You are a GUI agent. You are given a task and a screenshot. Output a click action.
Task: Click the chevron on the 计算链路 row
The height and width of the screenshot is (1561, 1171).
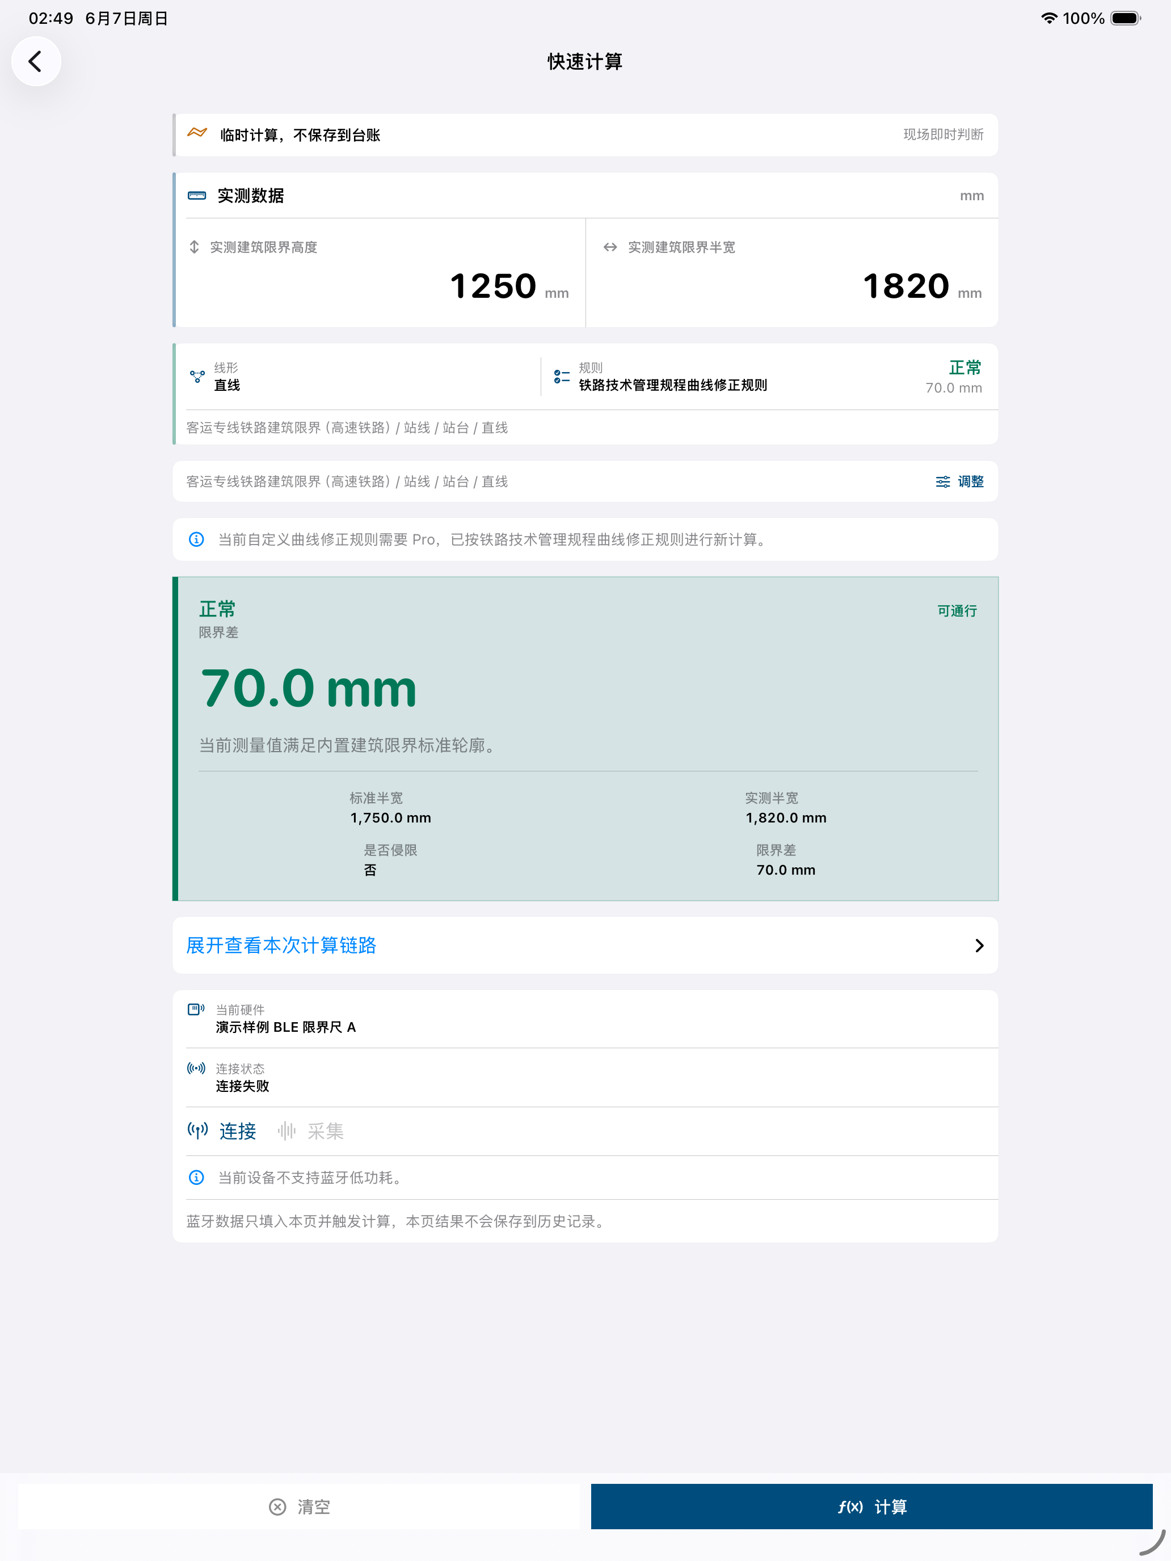point(979,946)
